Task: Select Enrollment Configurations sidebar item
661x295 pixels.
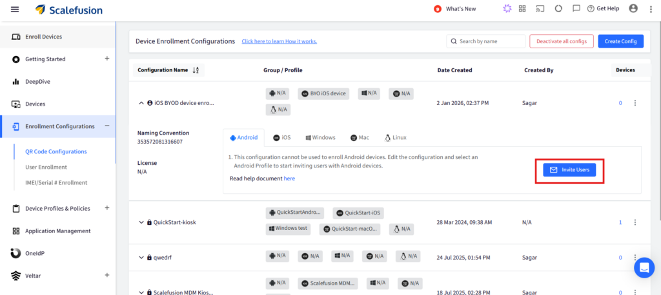Action: tap(57, 126)
